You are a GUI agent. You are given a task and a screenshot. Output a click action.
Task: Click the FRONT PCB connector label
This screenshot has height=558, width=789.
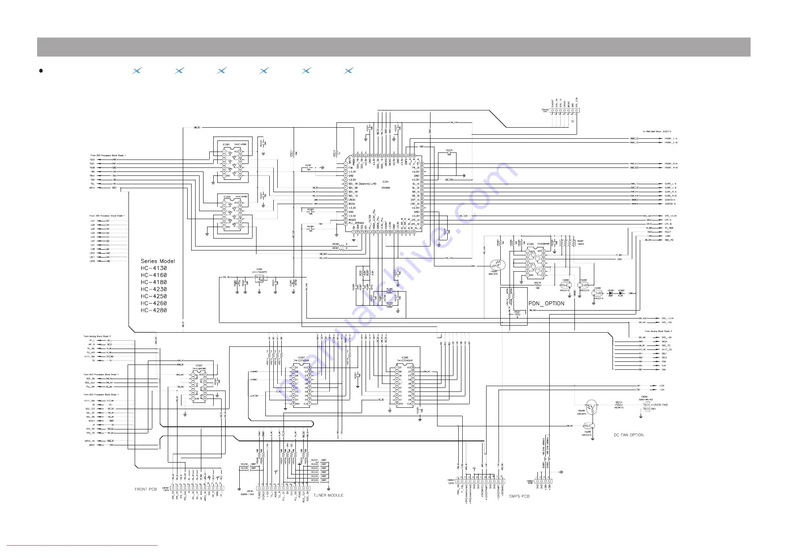(x=146, y=489)
